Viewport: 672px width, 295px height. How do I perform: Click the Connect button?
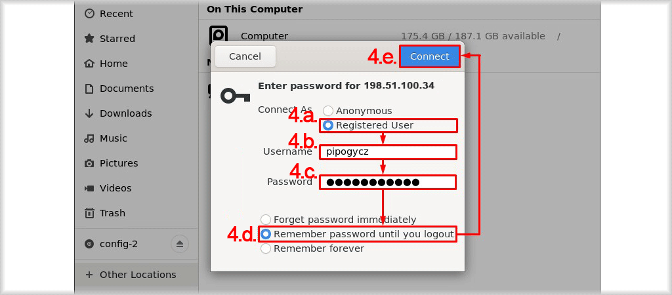tap(429, 56)
